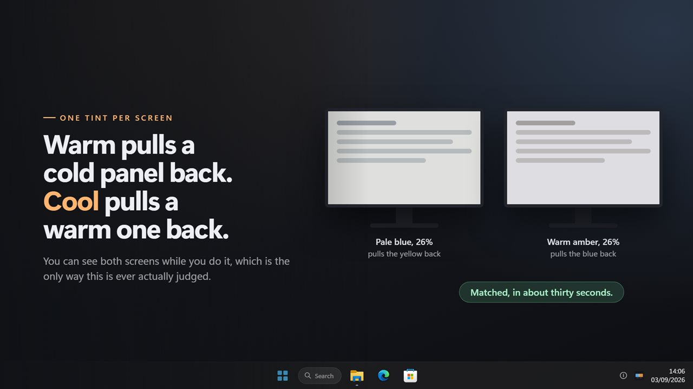Open the blue-orange dual-screen tint tray icon
This screenshot has height=389, width=693.
639,375
